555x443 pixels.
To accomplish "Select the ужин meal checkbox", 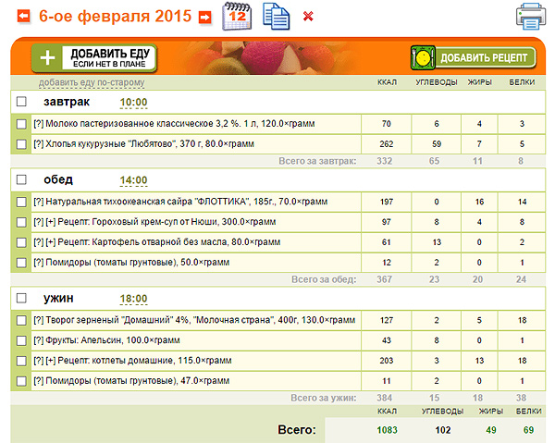I will pos(22,299).
